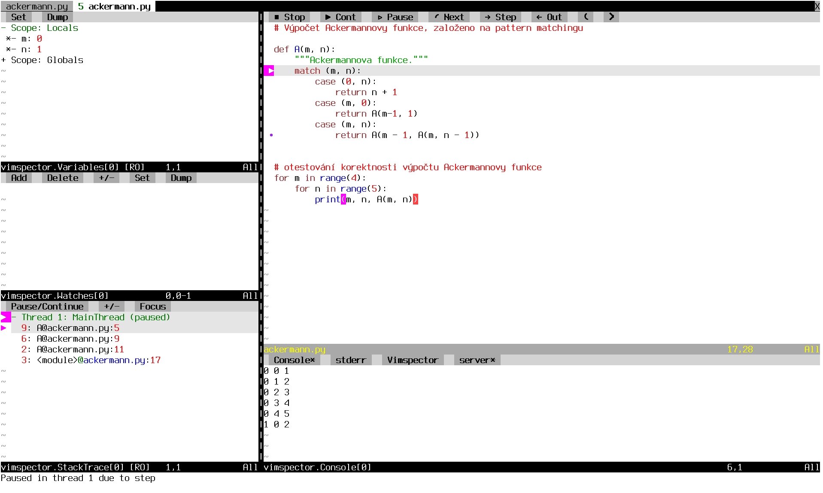Viewport: 823px width, 493px height.
Task: Toggle Pause/Continue for the thread
Action: point(47,307)
